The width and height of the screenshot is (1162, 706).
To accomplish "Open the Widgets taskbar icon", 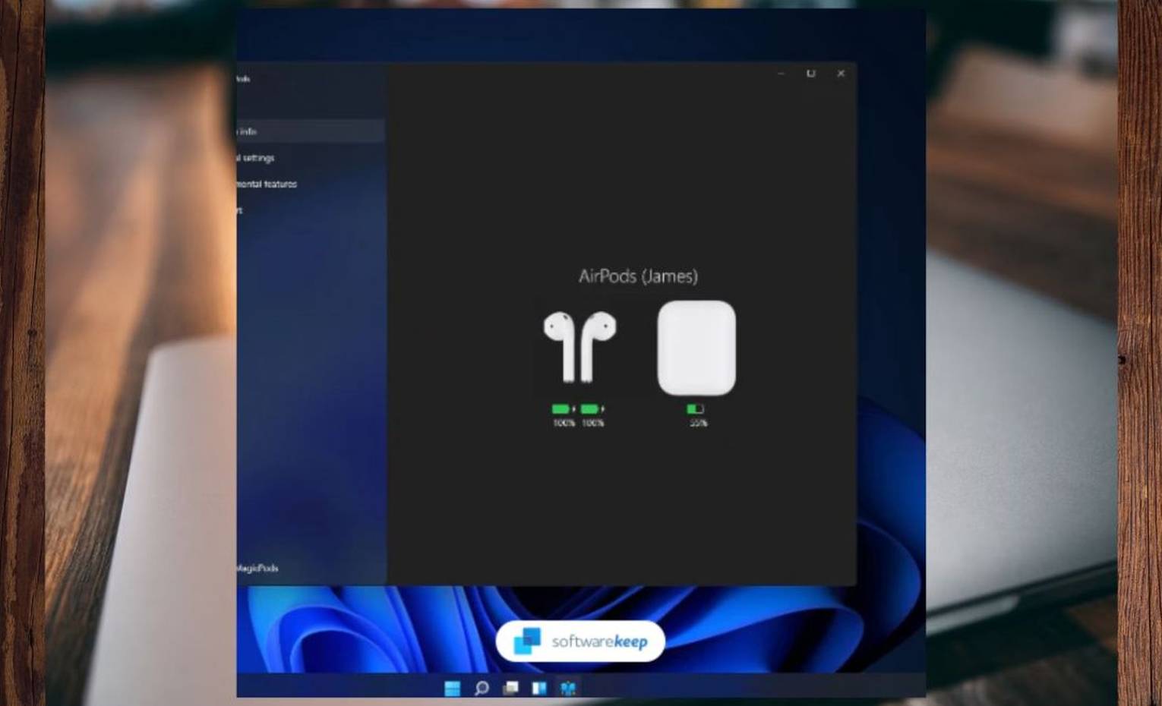I will (539, 688).
